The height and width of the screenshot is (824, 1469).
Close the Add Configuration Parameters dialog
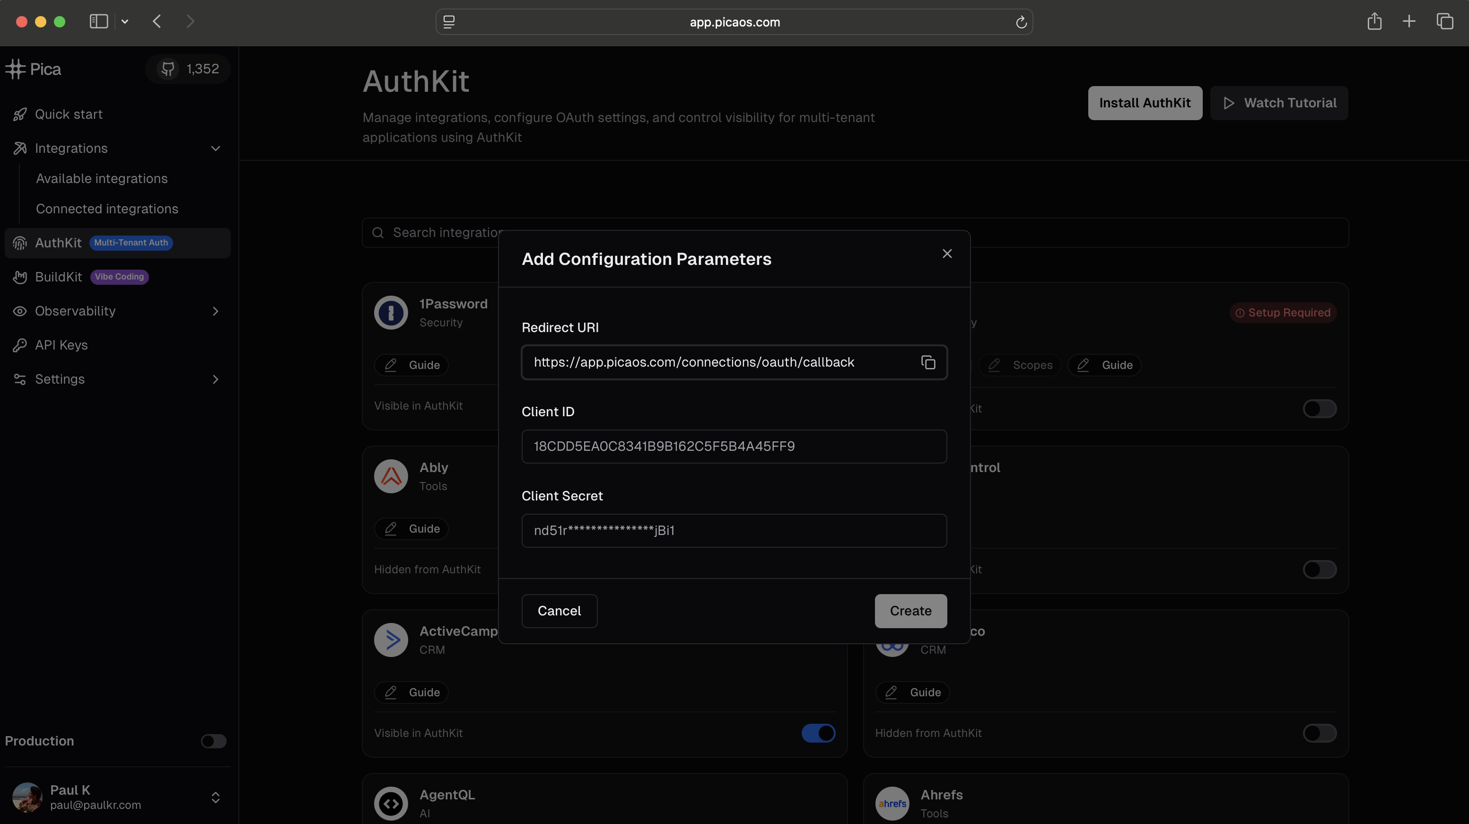point(947,254)
